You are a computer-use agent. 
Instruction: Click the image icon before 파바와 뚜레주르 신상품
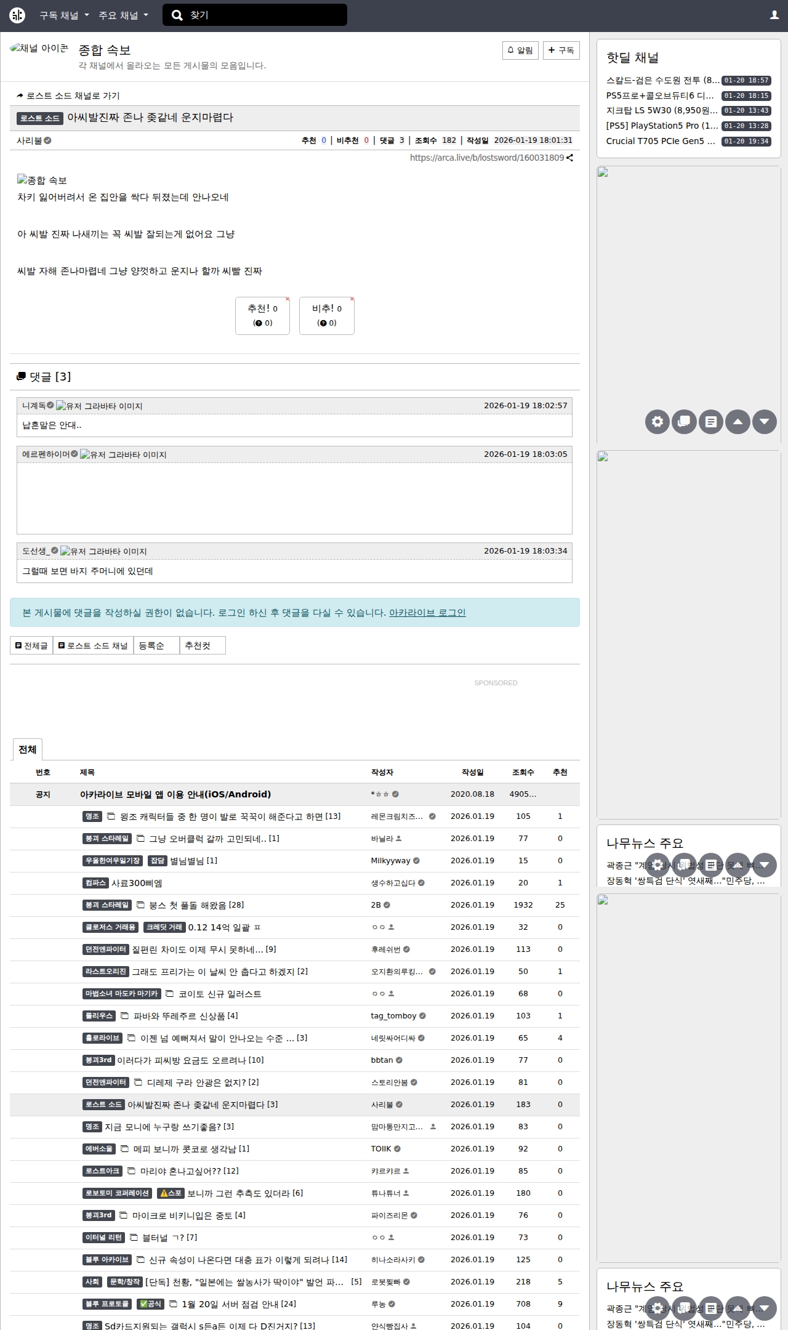tap(125, 1016)
